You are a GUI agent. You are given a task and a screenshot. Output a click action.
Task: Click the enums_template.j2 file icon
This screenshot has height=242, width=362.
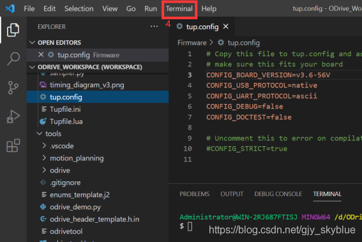point(44,195)
